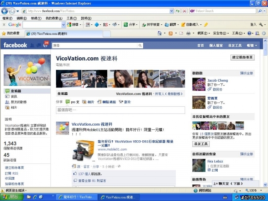Click the Home page house icon
The height and width of the screenshot is (201, 268).
(x=160, y=33)
